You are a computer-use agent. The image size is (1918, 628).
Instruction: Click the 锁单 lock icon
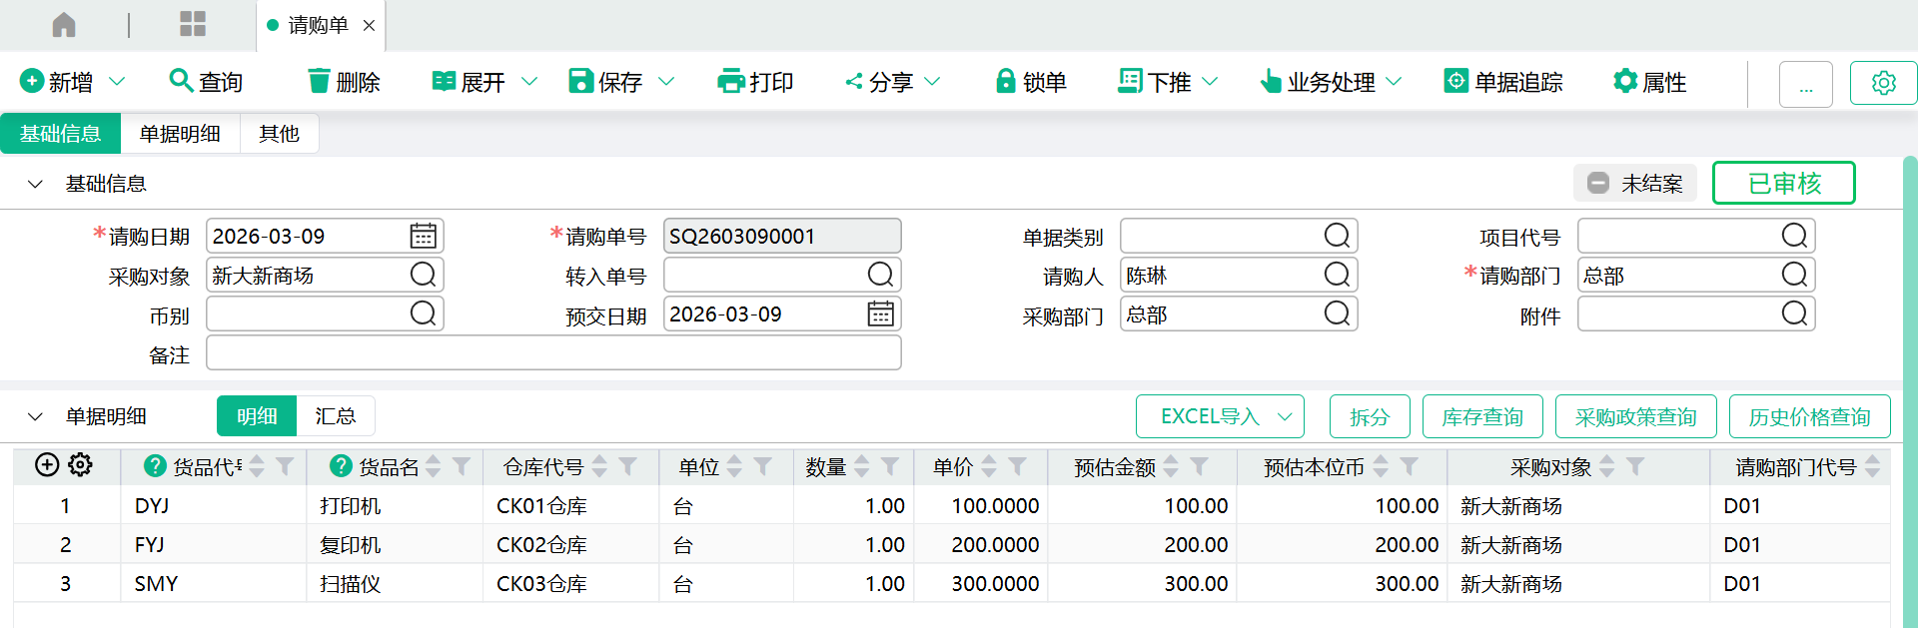pyautogui.click(x=1005, y=81)
